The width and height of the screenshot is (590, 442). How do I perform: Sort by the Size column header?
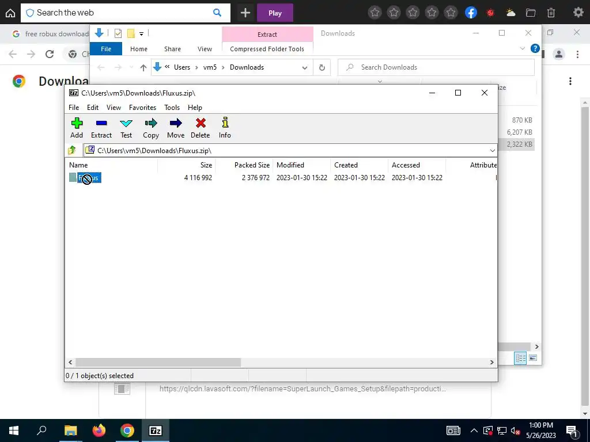(187, 165)
